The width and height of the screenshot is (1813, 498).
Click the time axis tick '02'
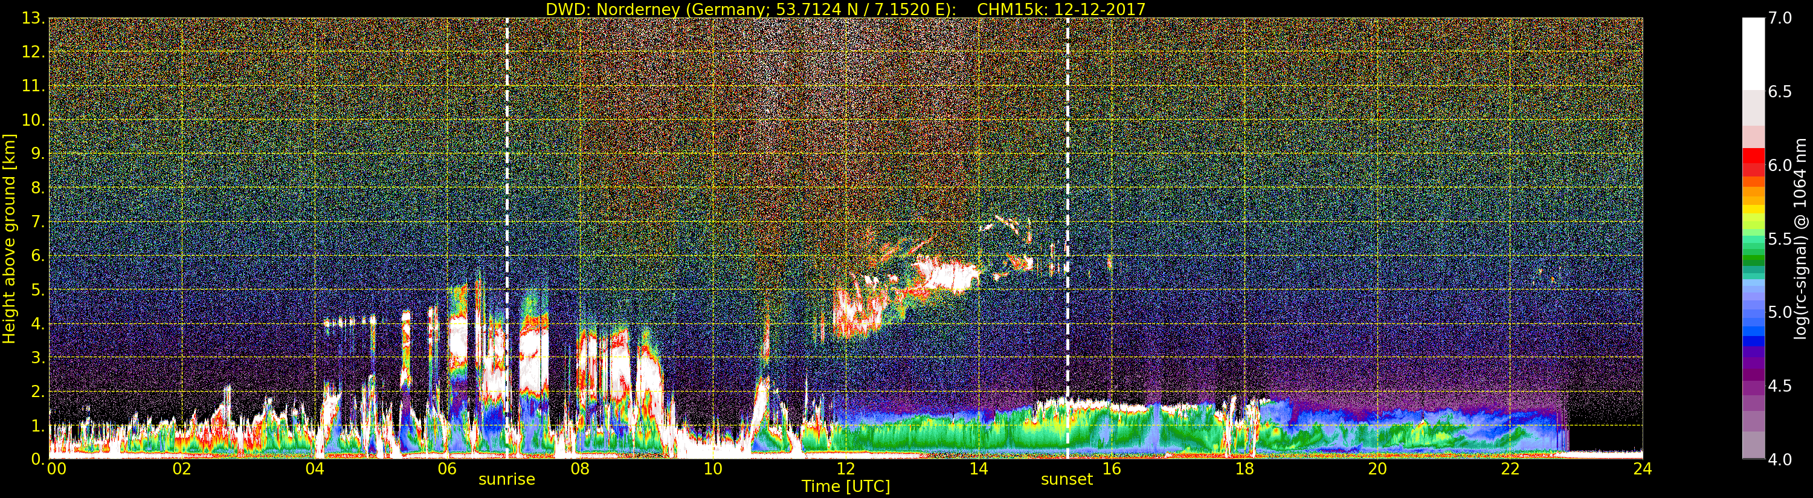coord(182,469)
